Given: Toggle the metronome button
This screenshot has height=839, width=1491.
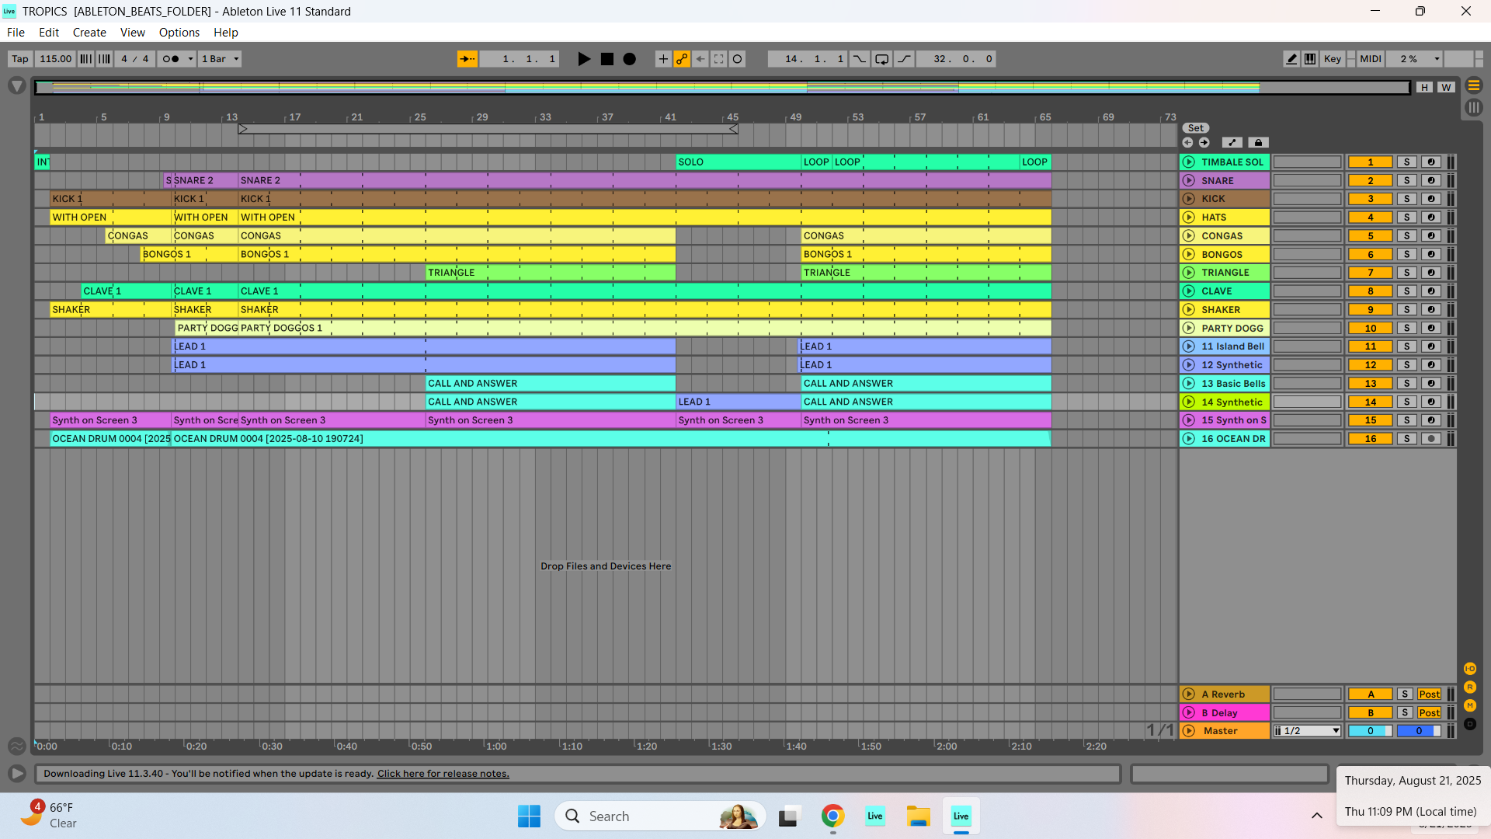Looking at the screenshot, I should pyautogui.click(x=171, y=59).
